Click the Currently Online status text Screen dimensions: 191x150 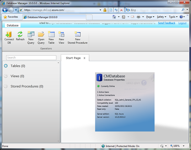(108, 86)
